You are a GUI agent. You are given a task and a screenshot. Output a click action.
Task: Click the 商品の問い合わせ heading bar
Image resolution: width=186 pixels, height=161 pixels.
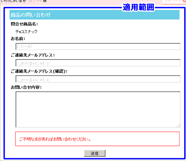[x=94, y=15]
